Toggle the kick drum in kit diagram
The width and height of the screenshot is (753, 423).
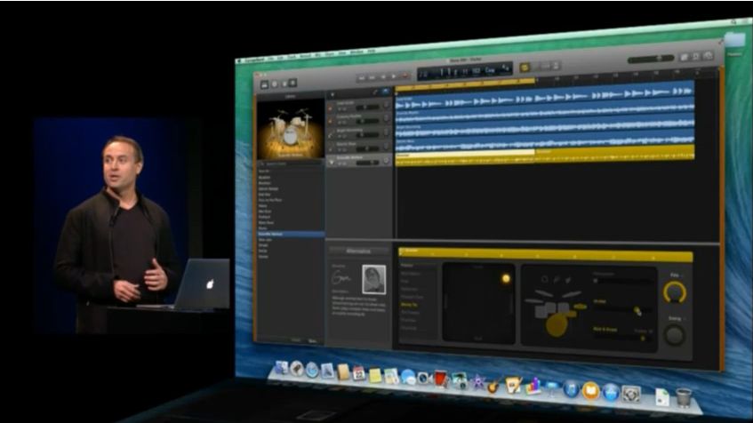click(x=557, y=325)
